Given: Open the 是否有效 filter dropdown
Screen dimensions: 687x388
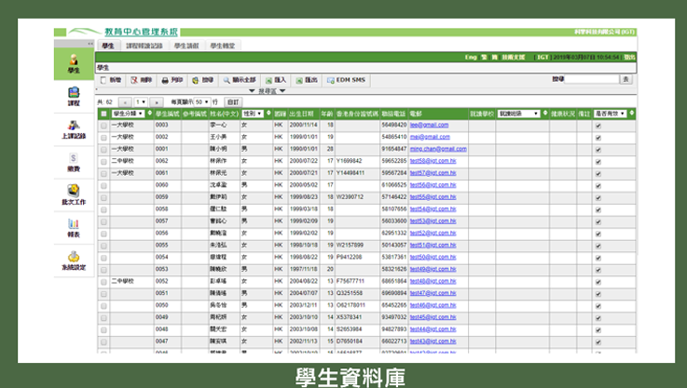Looking at the screenshot, I should [611, 114].
